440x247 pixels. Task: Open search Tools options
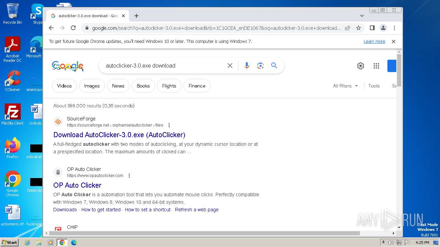coord(374,86)
